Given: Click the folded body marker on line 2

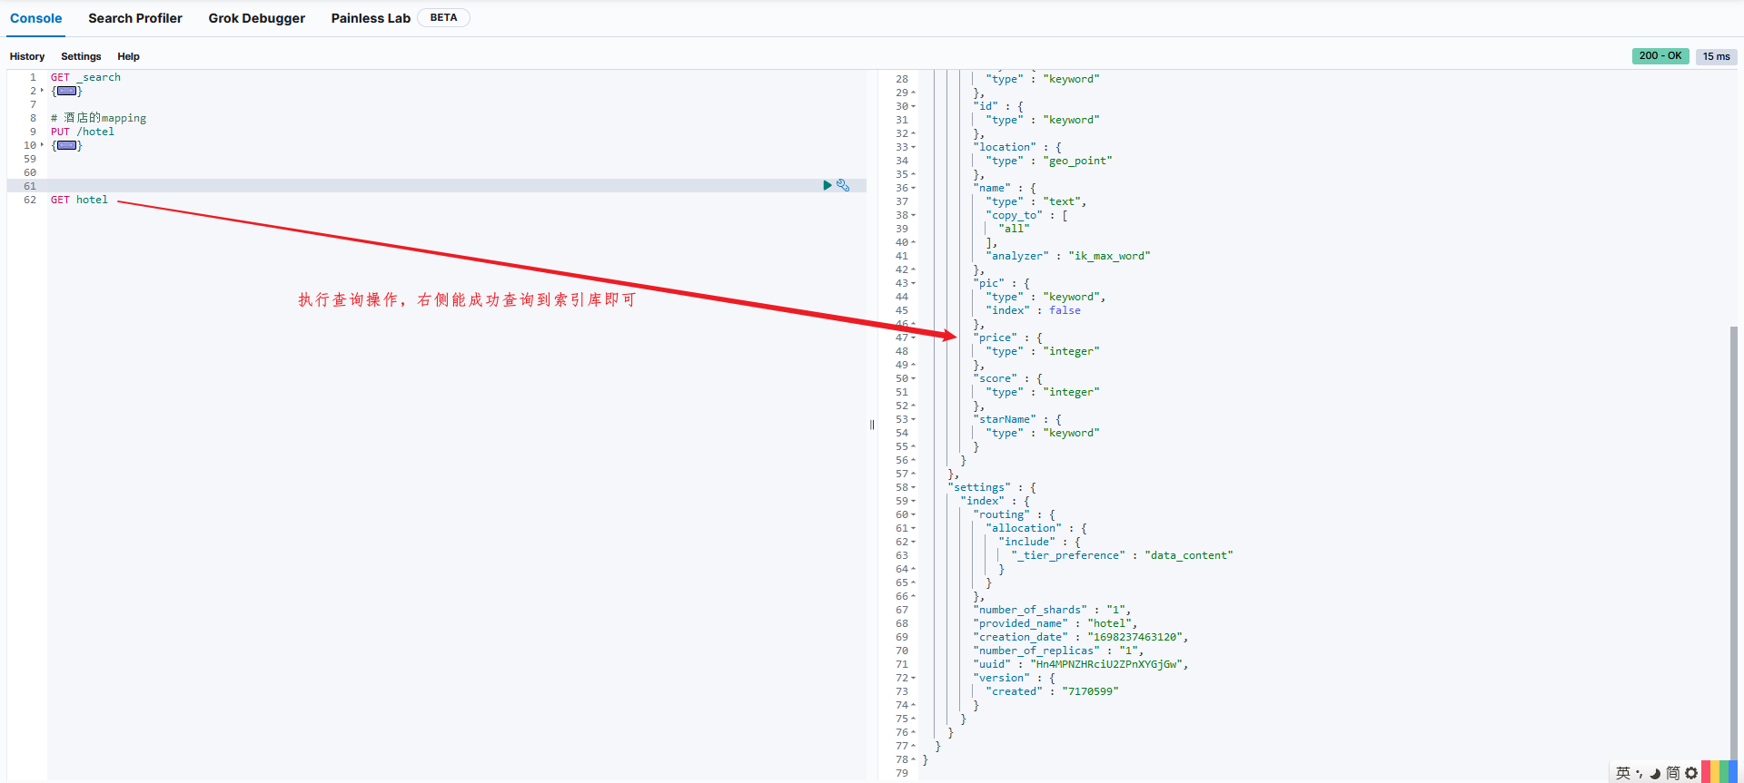Looking at the screenshot, I should coord(67,91).
